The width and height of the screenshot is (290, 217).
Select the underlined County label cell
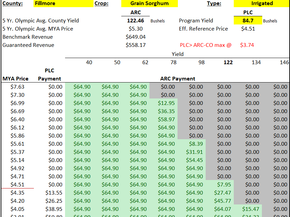[13, 3]
